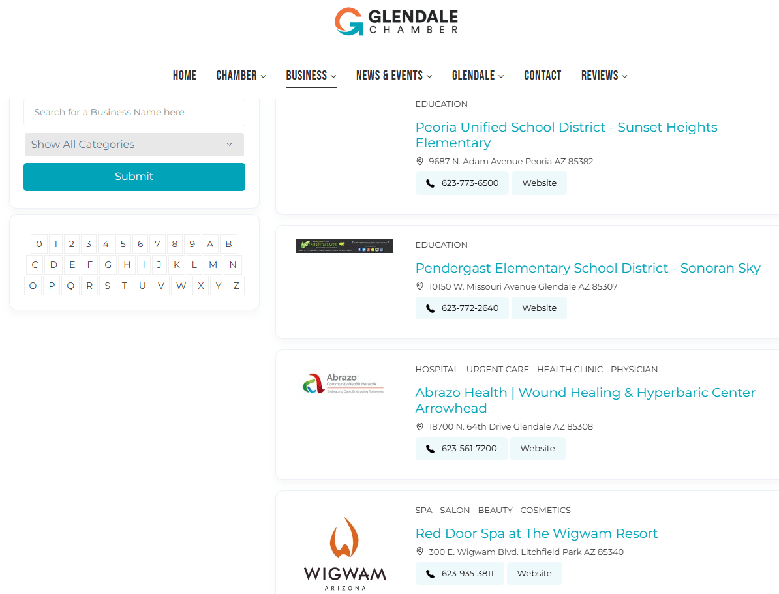Filter businesses by letter D
This screenshot has height=594, width=779.
point(53,265)
